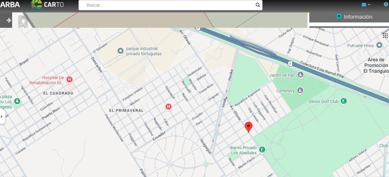Click 'Brasil' street label
The image size is (389, 177).
(x=24, y=62)
